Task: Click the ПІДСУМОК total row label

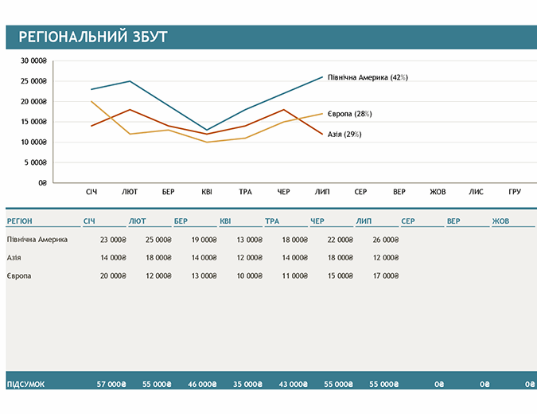Action: pos(26,384)
